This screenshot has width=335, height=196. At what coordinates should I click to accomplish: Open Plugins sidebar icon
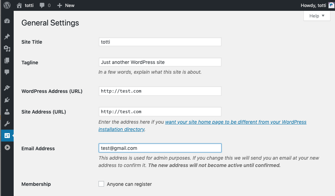tap(7, 100)
